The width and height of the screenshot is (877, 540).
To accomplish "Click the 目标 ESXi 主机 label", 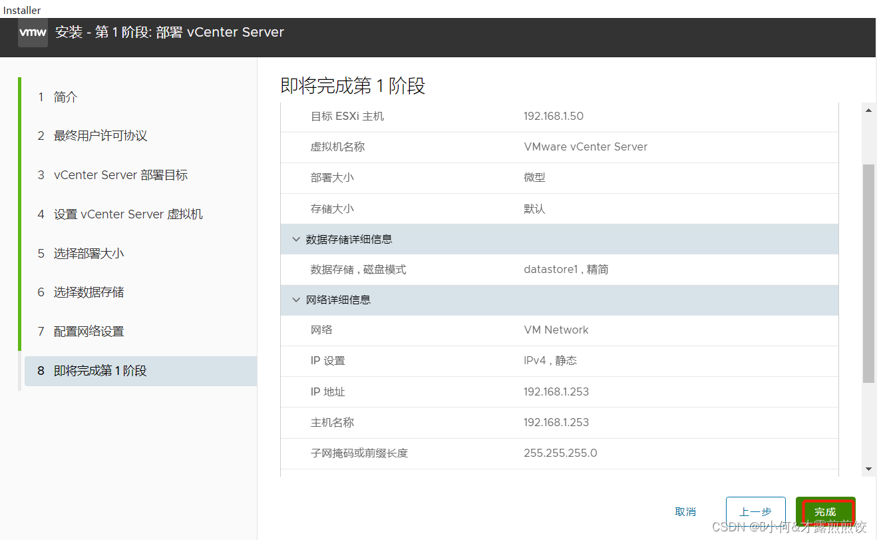I will (x=347, y=116).
